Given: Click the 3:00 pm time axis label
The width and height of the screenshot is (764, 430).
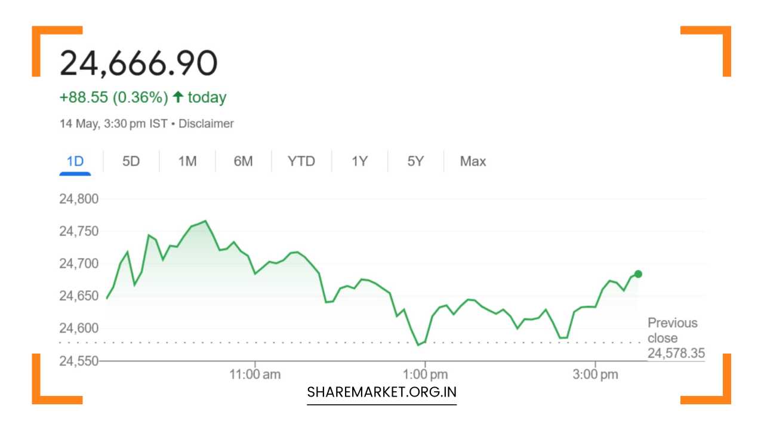Looking at the screenshot, I should tap(595, 375).
